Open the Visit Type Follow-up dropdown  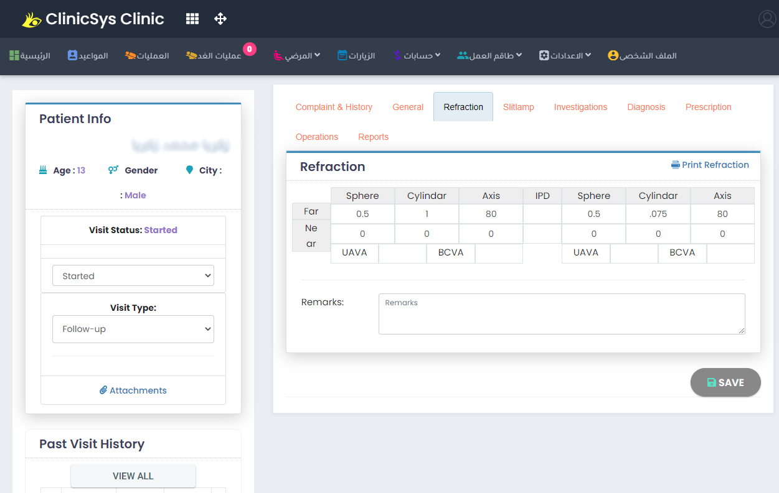(x=133, y=329)
